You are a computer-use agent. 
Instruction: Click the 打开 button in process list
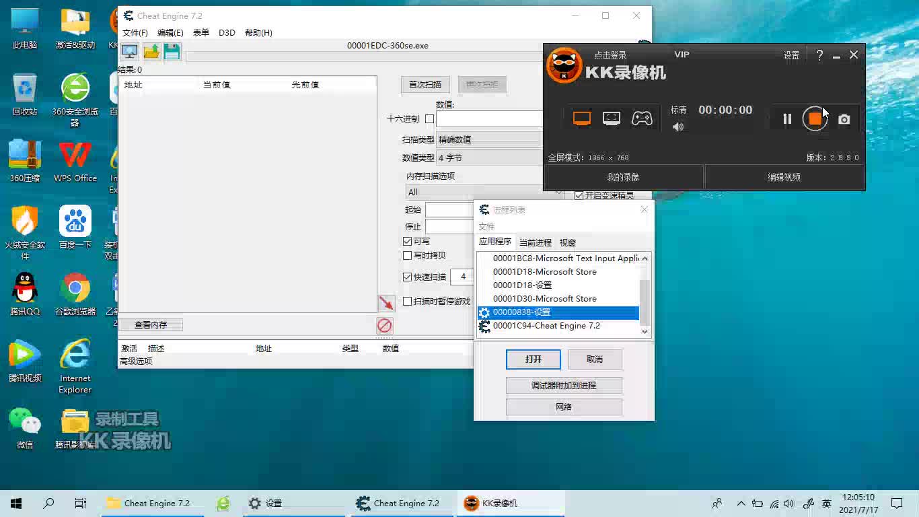[x=534, y=359]
